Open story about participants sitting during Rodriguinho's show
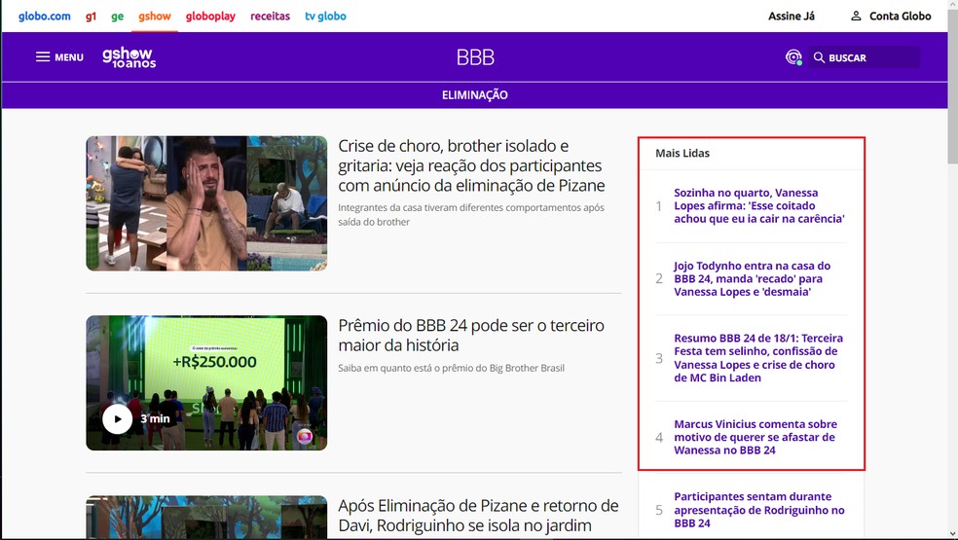This screenshot has width=958, height=540. pos(758,510)
